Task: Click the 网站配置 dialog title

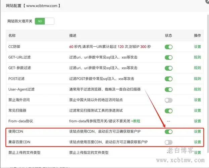Action: (33, 6)
